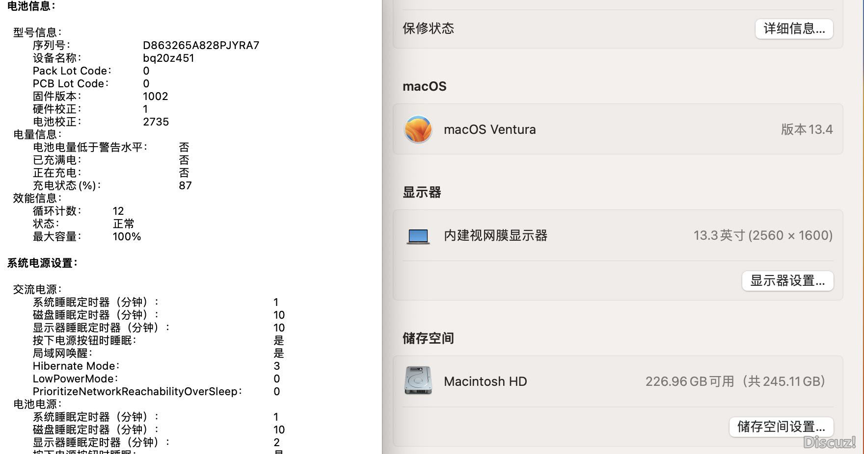Select the LowPowerMode label
This screenshot has width=864, height=454.
75,378
